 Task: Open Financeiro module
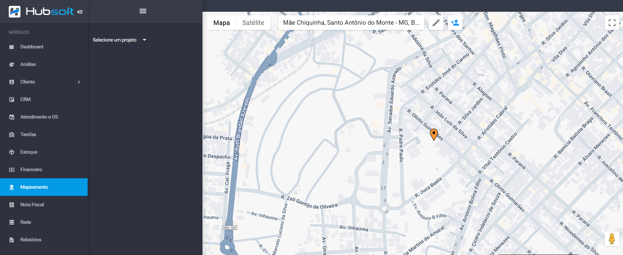[44, 170]
